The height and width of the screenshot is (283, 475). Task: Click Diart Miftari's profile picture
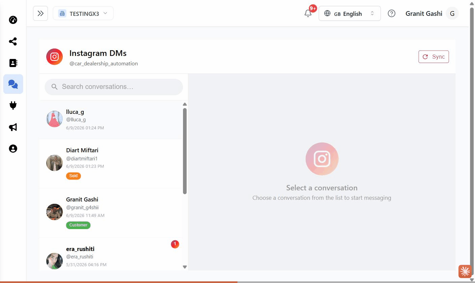(x=54, y=163)
